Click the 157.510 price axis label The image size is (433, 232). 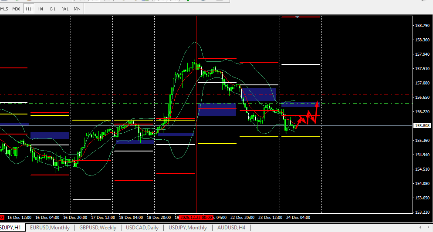click(x=423, y=68)
